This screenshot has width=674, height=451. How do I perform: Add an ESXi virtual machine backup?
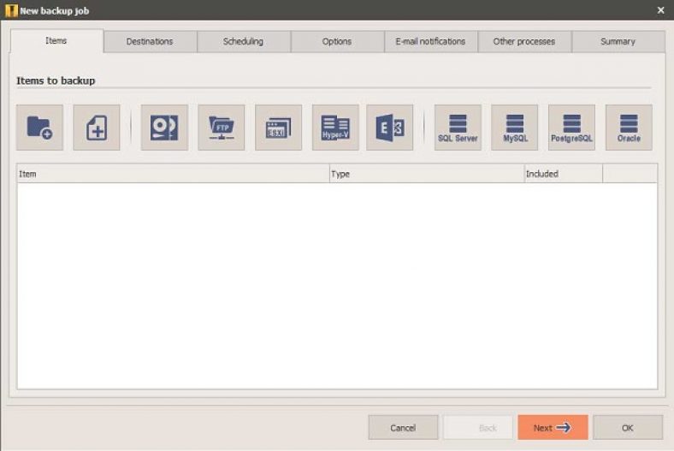point(278,128)
